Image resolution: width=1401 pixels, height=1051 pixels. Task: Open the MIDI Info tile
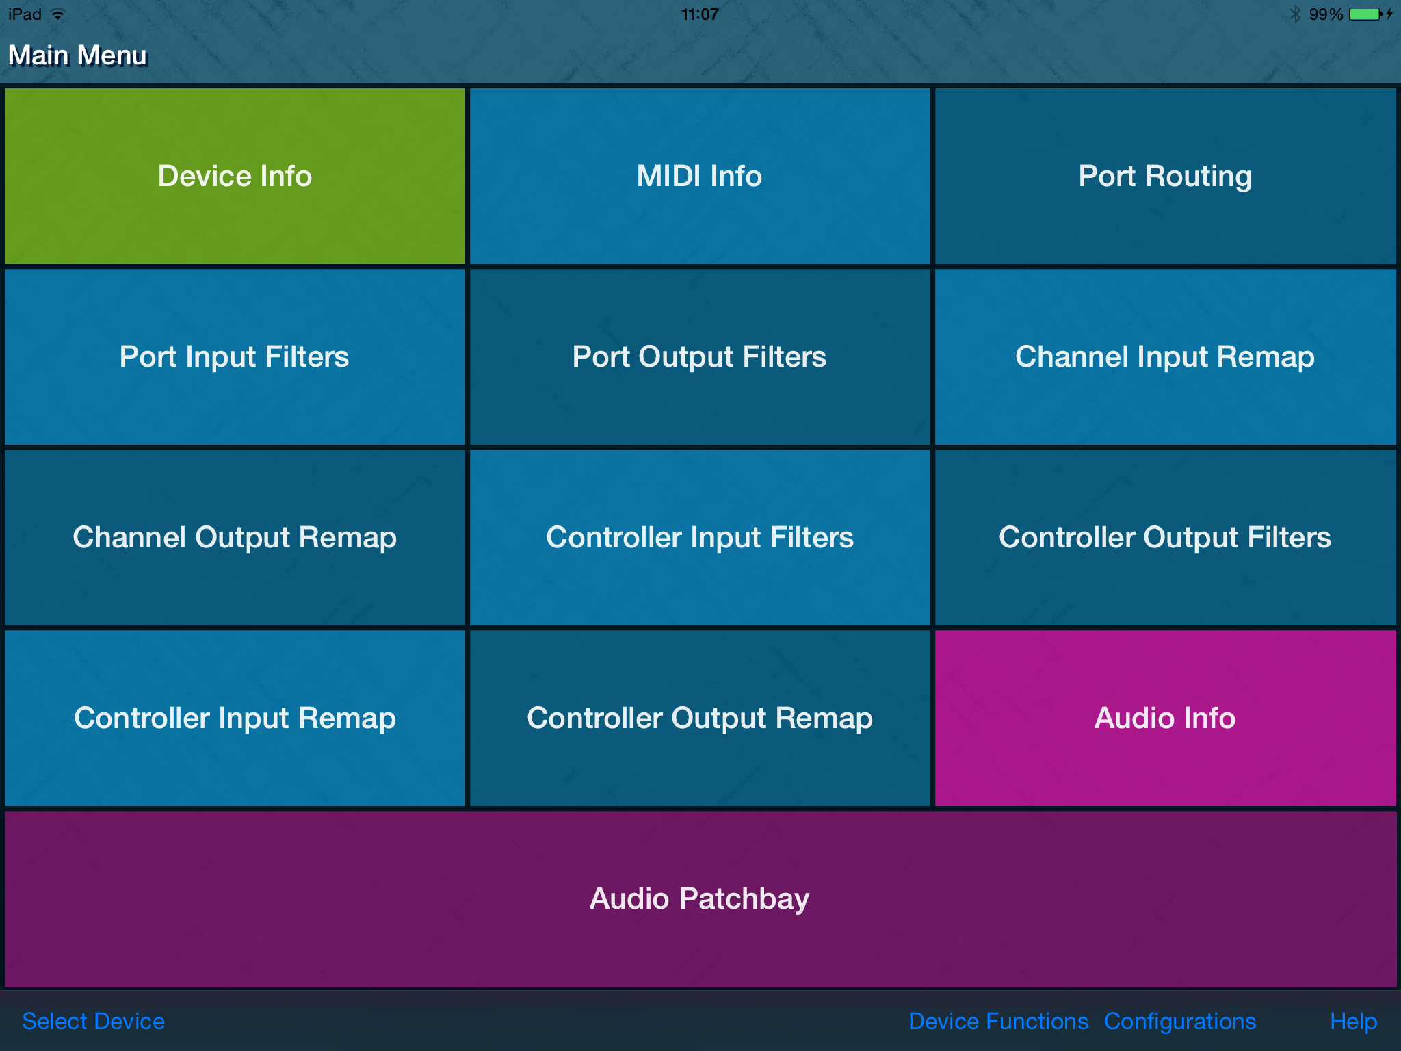pyautogui.click(x=700, y=176)
